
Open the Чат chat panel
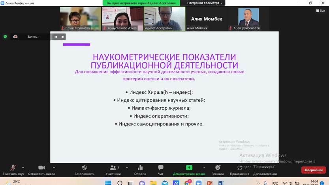pos(161,168)
